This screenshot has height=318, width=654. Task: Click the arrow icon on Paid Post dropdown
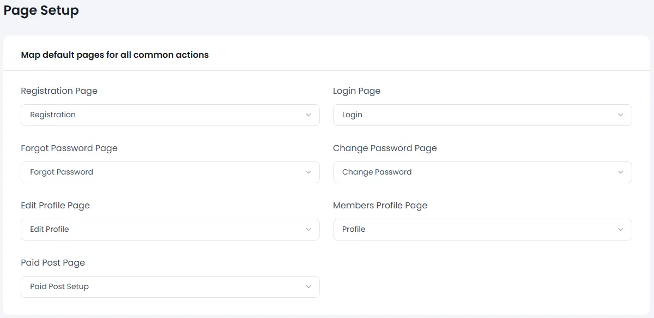coord(309,286)
